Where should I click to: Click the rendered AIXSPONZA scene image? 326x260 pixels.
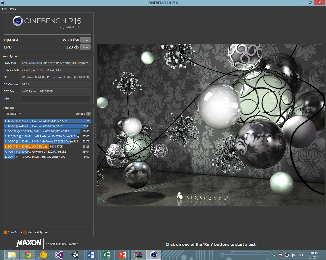tap(211, 125)
